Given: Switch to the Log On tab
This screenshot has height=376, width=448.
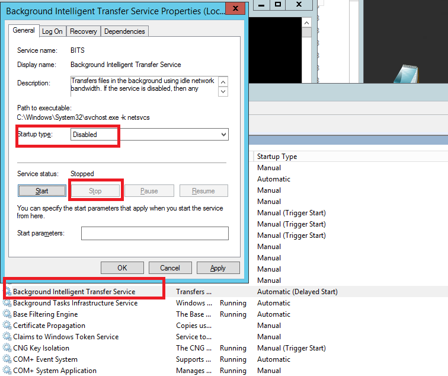Looking at the screenshot, I should pyautogui.click(x=52, y=31).
